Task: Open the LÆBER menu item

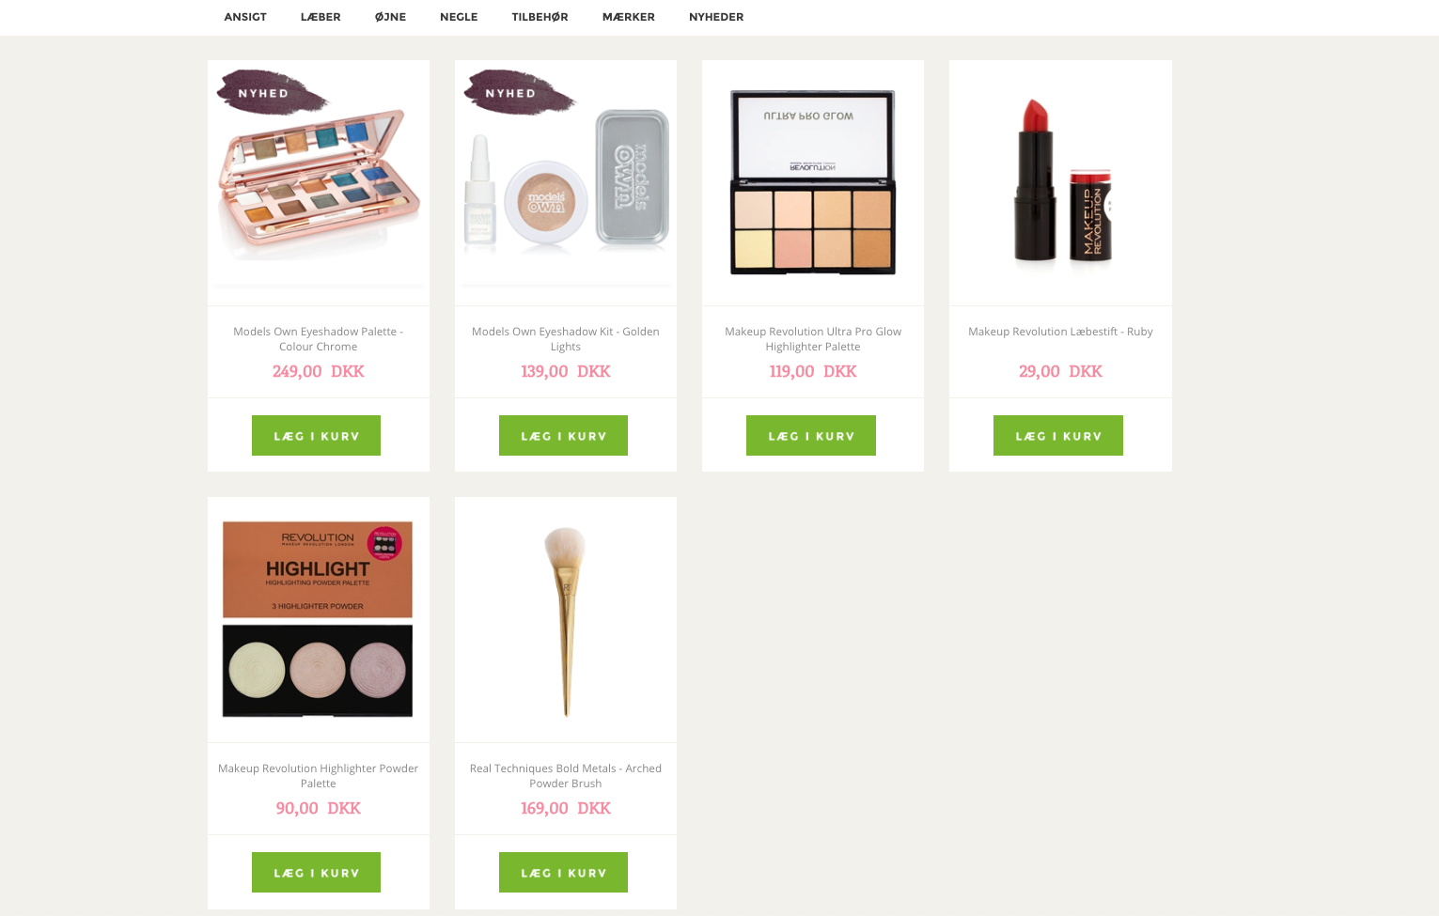Action: [x=321, y=17]
